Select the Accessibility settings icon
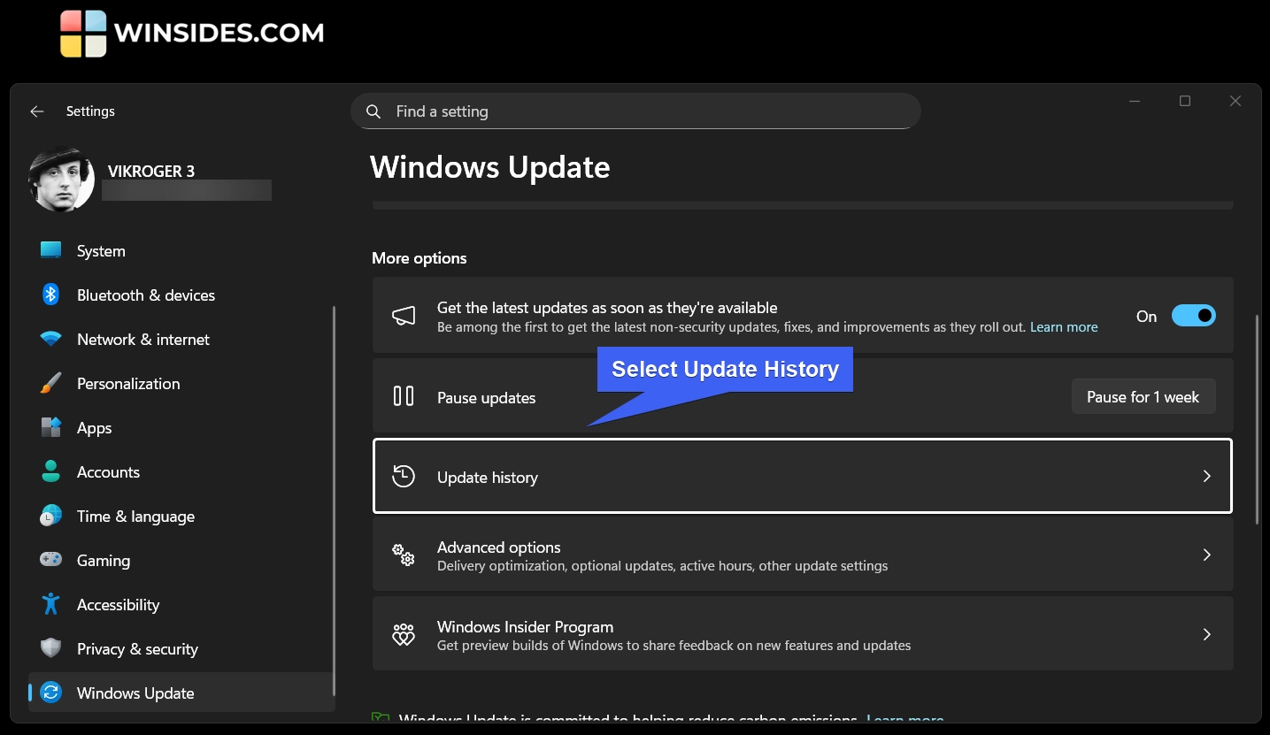The width and height of the screenshot is (1270, 735). pyautogui.click(x=50, y=604)
